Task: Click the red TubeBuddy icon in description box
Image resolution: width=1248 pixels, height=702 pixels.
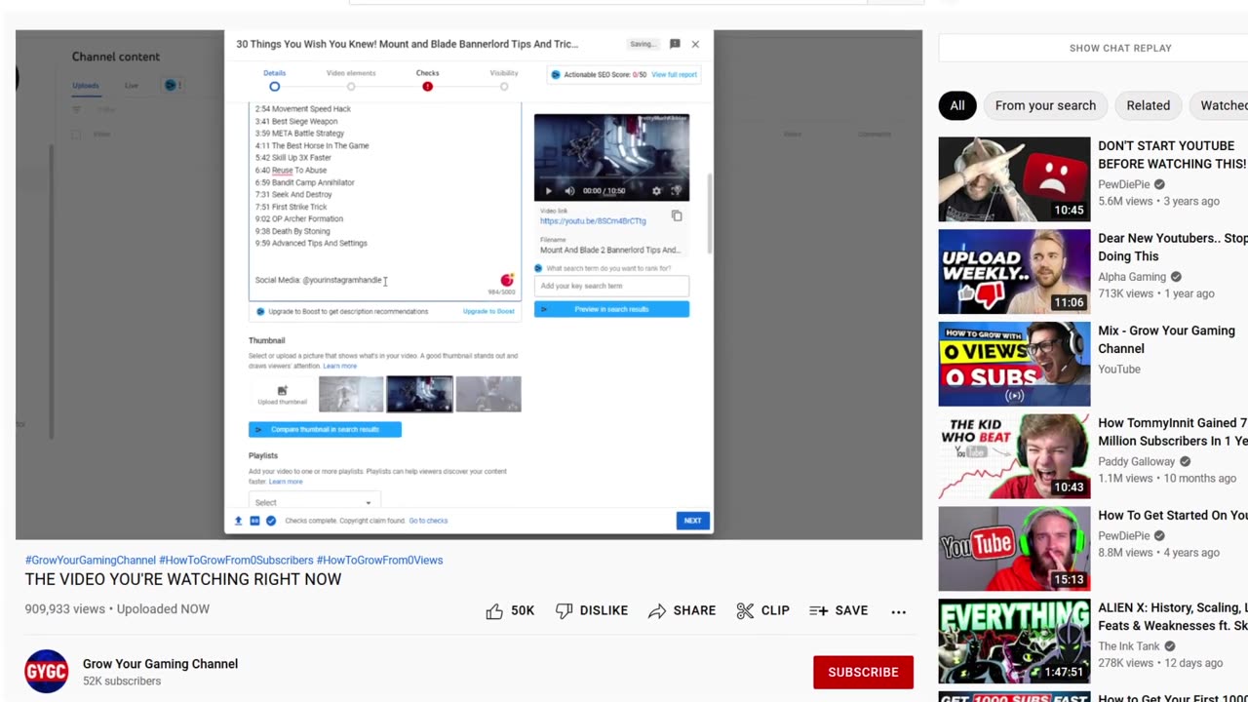Action: 507,280
